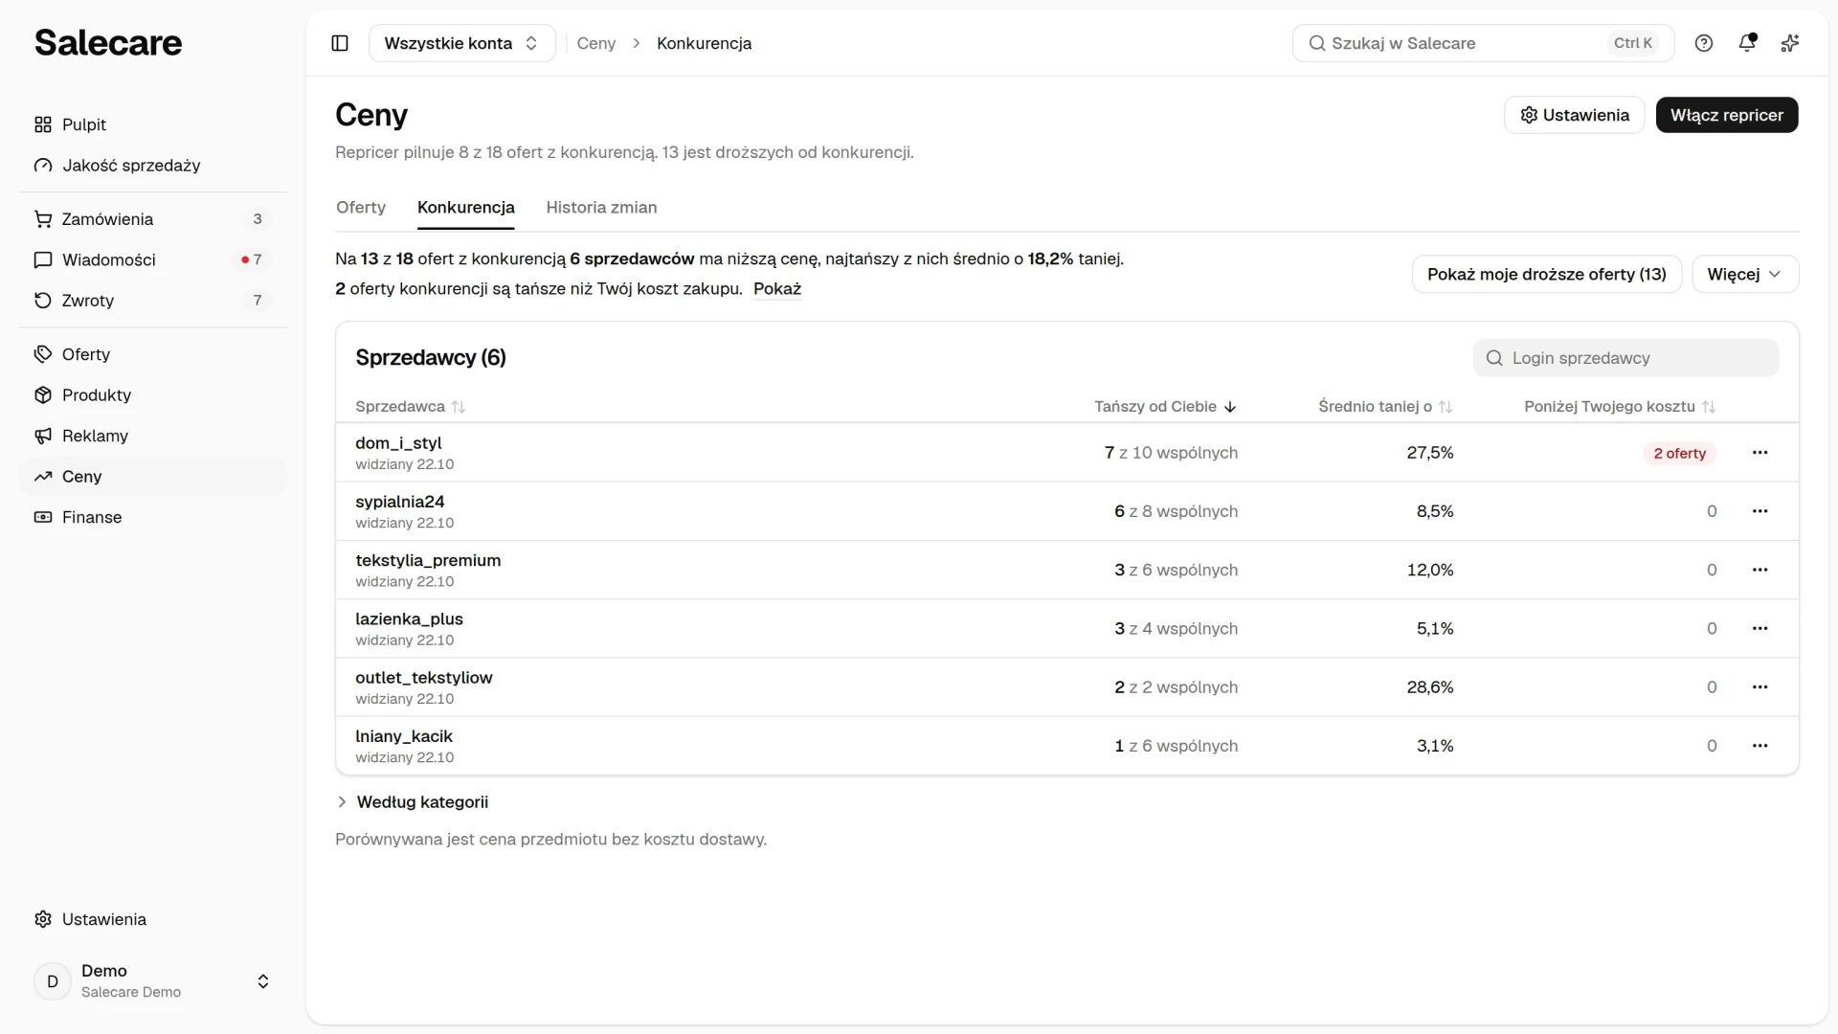
Task: Switch to Historia zmian tab
Action: click(601, 208)
